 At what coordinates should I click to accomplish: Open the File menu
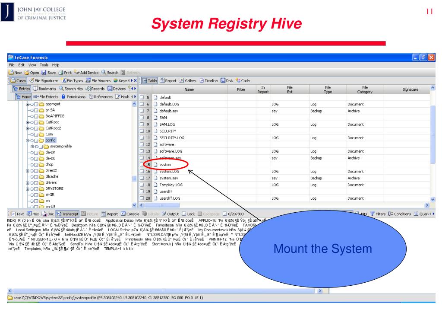(12, 65)
